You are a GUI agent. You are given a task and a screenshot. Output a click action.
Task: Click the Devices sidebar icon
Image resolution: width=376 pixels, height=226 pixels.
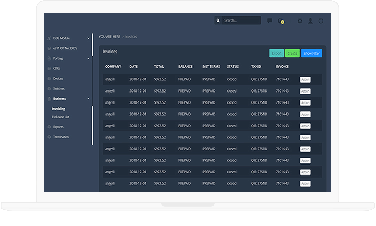(x=49, y=78)
